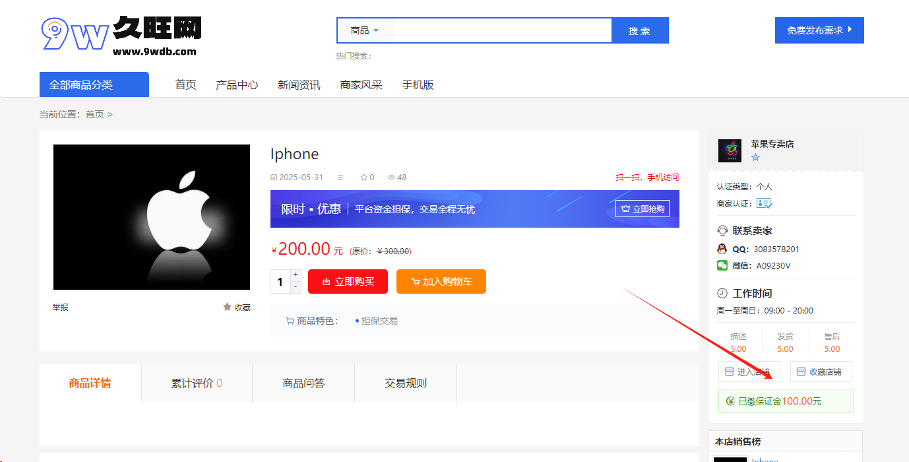Decrease quantity with the minus stepper
The image size is (909, 462).
tap(296, 286)
